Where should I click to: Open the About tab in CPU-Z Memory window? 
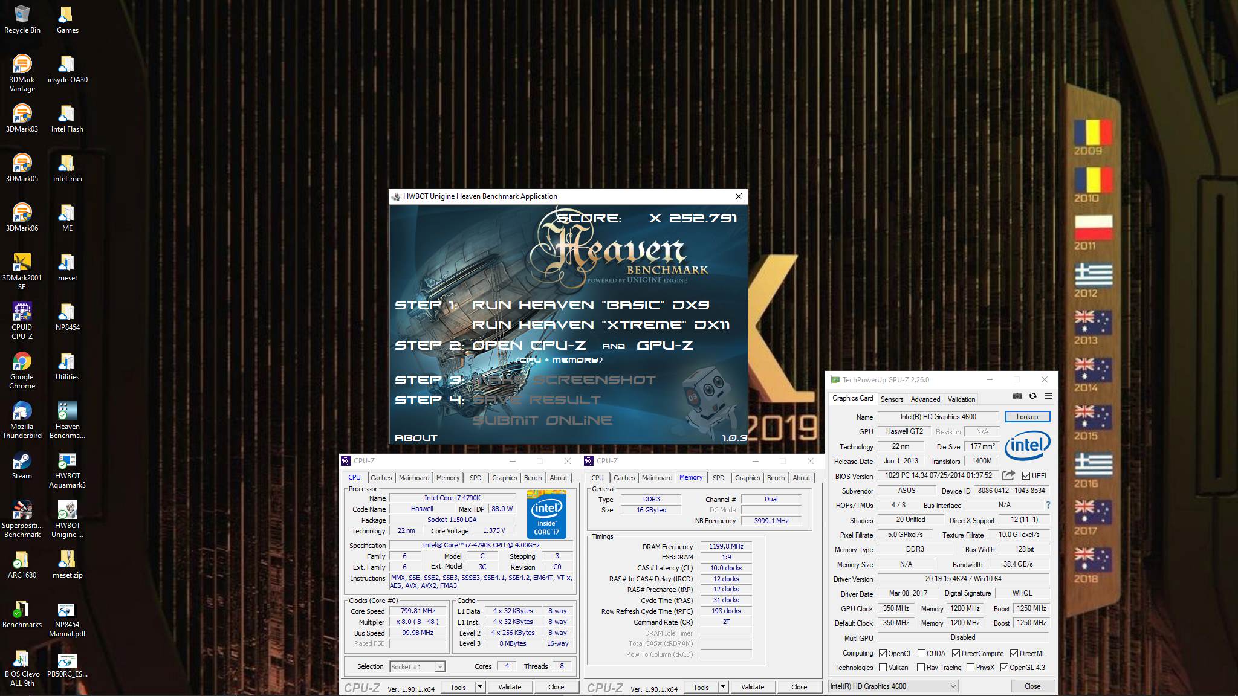pos(802,477)
